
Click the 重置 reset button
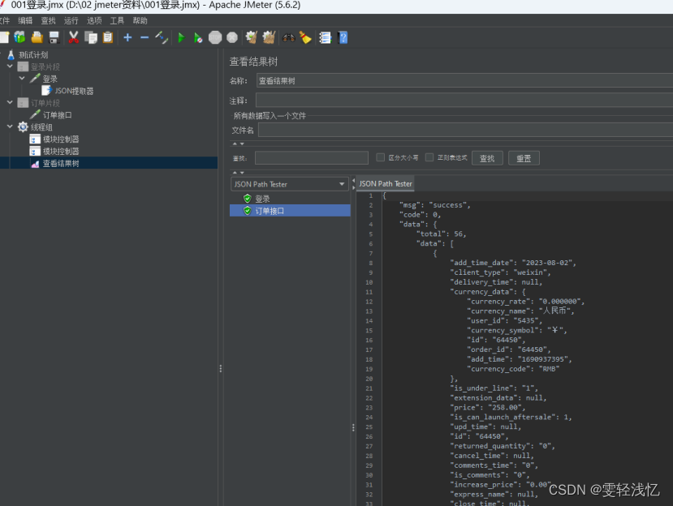click(524, 158)
